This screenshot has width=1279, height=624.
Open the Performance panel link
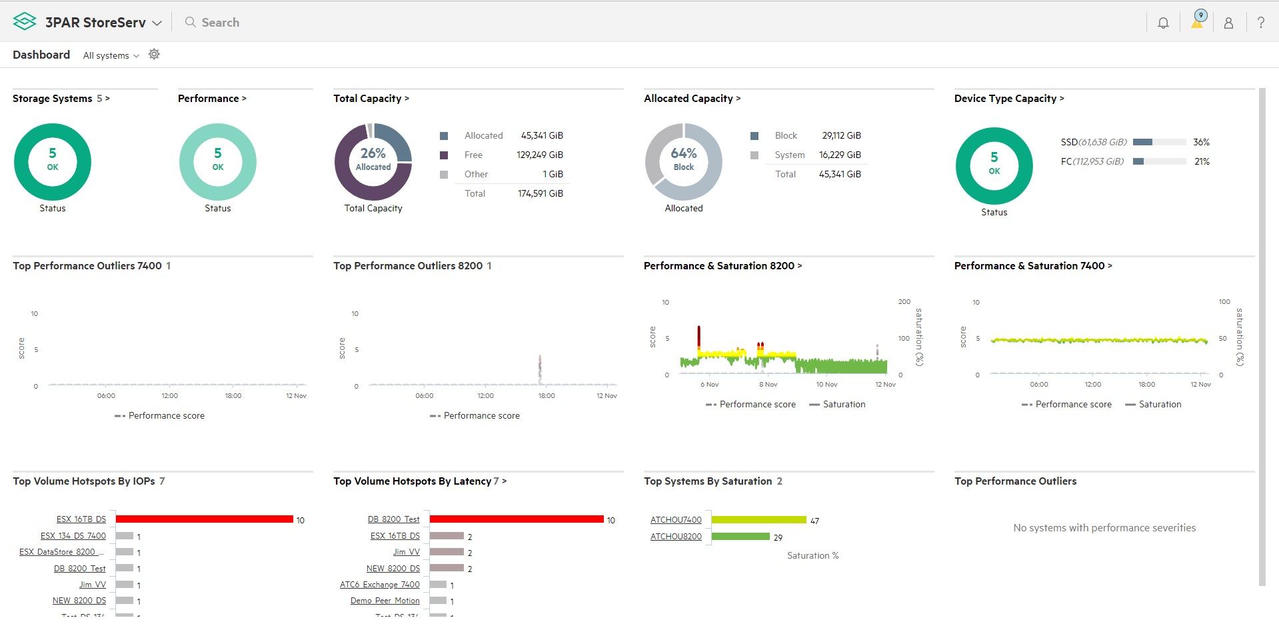[212, 98]
